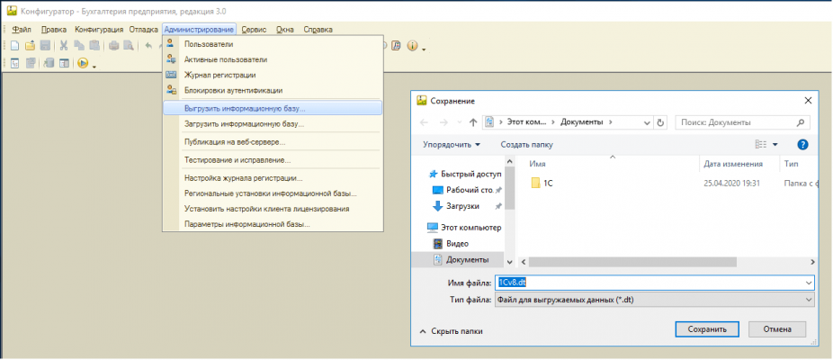Viewport: 833px width, 360px height.
Task: Expand the address bar history dropdown
Action: [x=647, y=122]
